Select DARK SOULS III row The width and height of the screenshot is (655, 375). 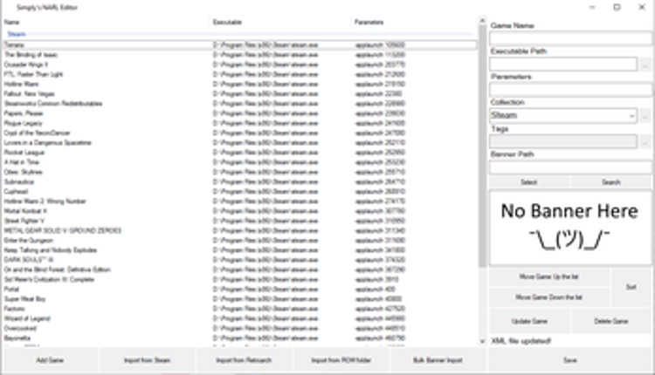(239, 260)
